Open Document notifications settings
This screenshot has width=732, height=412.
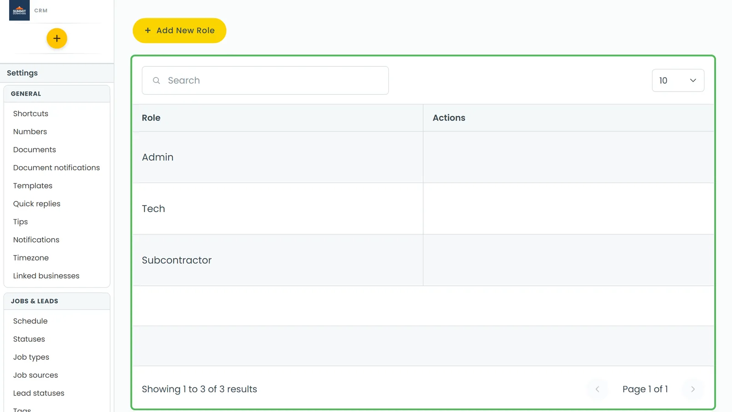point(57,168)
